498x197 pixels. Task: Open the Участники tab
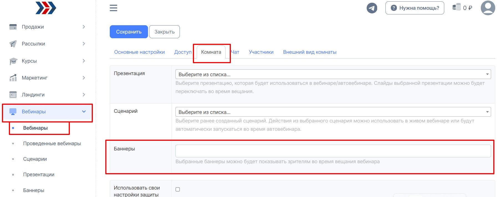(261, 52)
